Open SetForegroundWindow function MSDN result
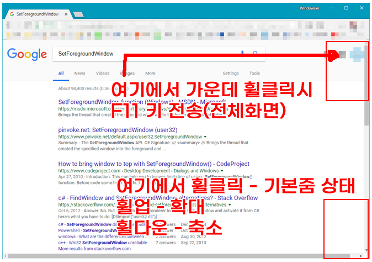Image resolution: width=372 pixels, height=262 pixels. point(142,102)
